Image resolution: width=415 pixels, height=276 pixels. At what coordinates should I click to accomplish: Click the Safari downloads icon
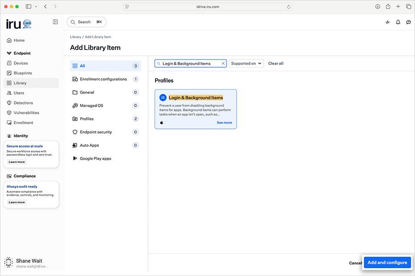pyautogui.click(x=378, y=6)
